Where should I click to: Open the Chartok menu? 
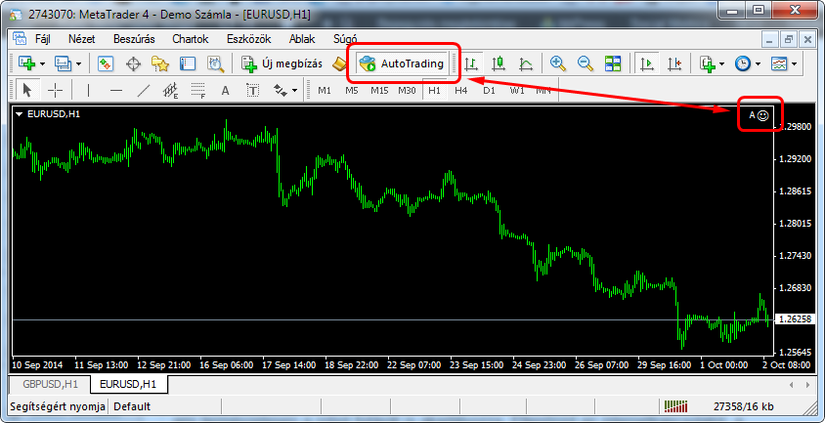pyautogui.click(x=191, y=39)
